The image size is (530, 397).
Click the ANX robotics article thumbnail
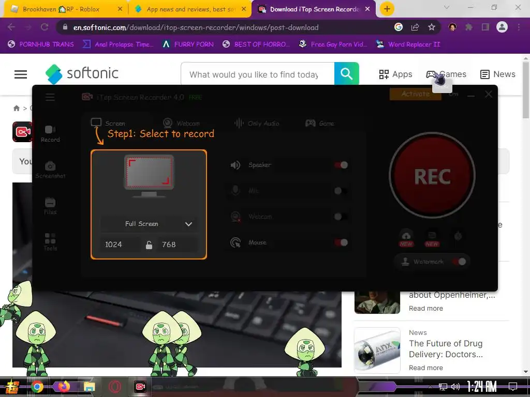pyautogui.click(x=377, y=350)
